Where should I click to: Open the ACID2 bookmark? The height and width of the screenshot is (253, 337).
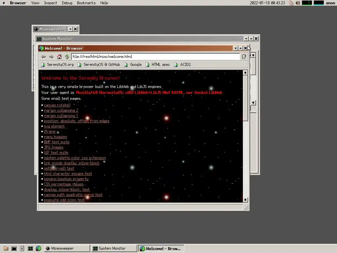[182, 65]
